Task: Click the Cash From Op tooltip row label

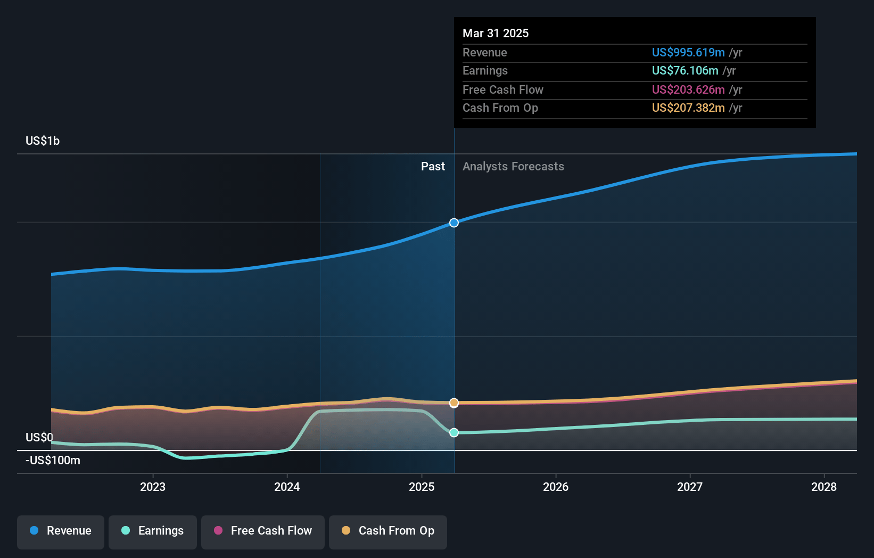Action: click(x=500, y=108)
